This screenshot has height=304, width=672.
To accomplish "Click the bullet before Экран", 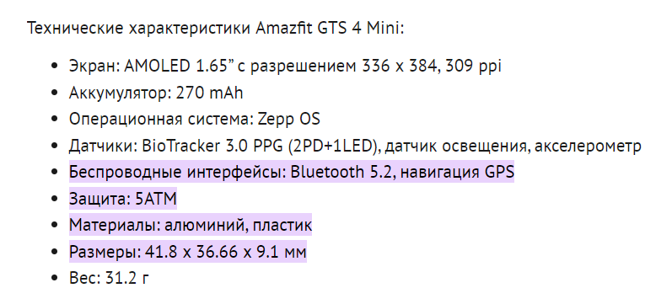I will (54, 66).
